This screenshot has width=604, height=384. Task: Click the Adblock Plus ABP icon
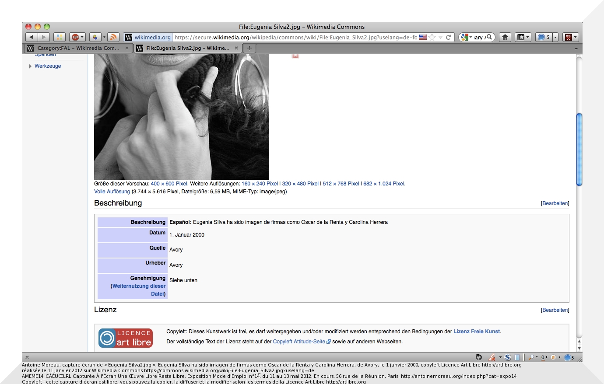(x=75, y=37)
